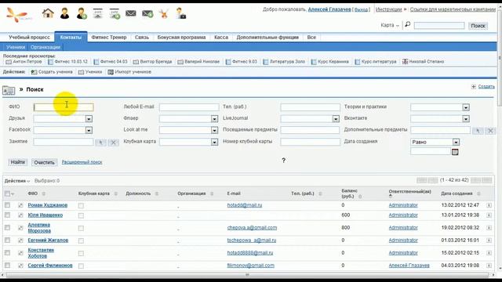Click the info icon in Роман Худжамов row
Image resolution: width=502 pixels, height=282 pixels.
tap(489, 205)
